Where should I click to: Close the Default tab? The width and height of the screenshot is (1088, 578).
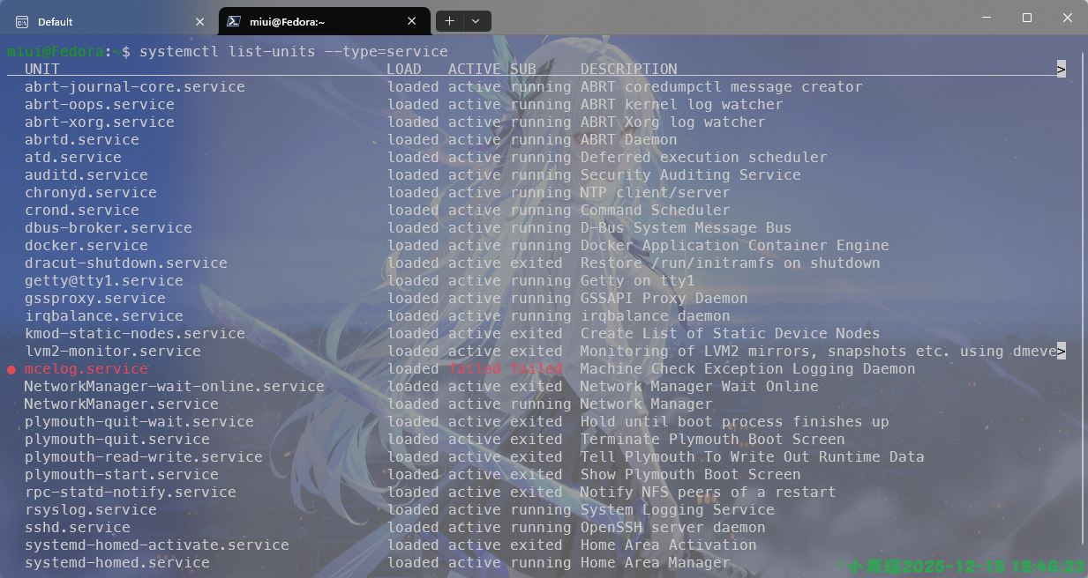(x=200, y=21)
